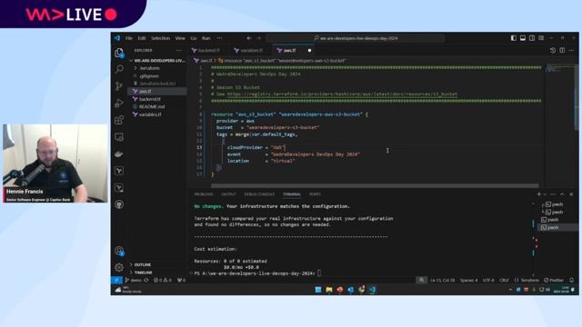Viewport: 582px width, 327px height.
Task: Open the Docker view in activity bar
Action: (119, 154)
